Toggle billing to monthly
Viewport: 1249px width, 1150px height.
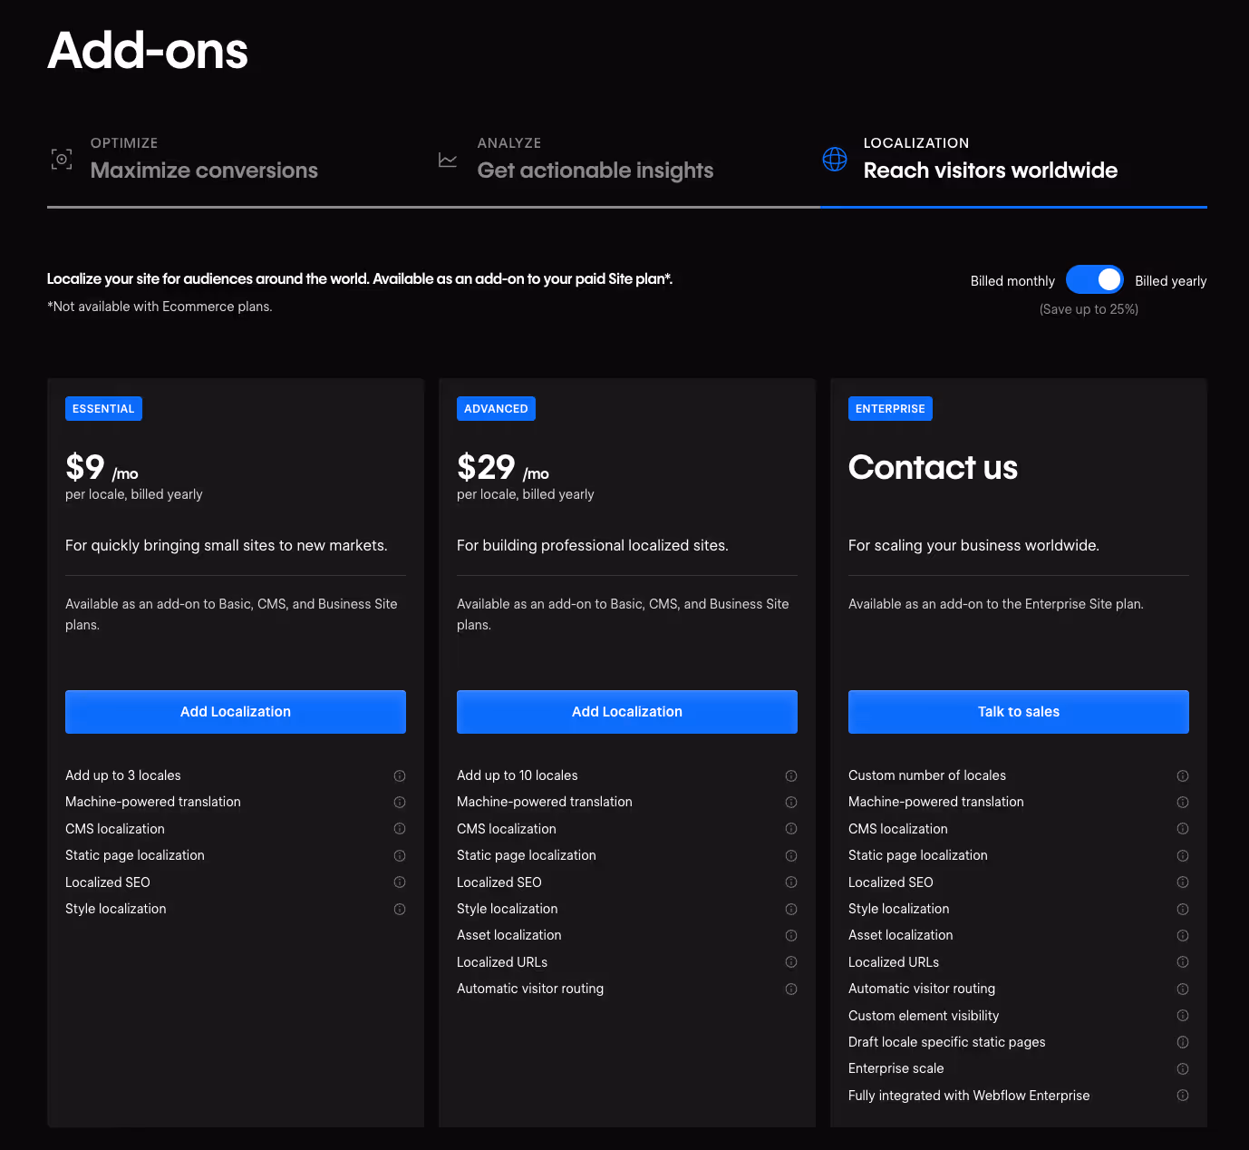(x=1094, y=279)
